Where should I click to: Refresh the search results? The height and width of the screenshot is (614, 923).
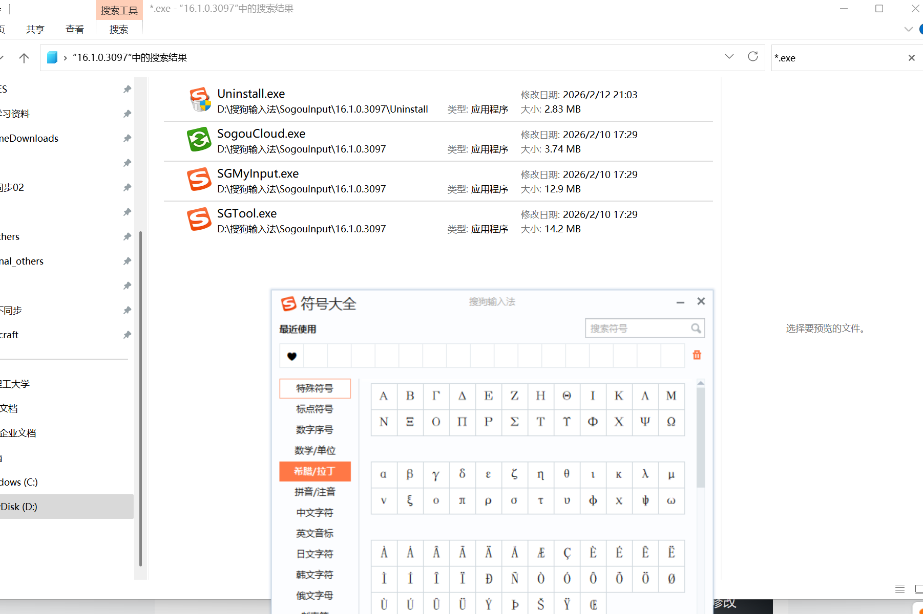pyautogui.click(x=752, y=57)
